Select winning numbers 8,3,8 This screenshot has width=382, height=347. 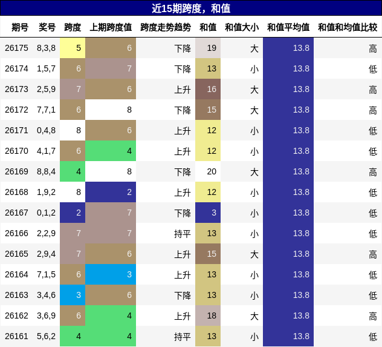47,48
